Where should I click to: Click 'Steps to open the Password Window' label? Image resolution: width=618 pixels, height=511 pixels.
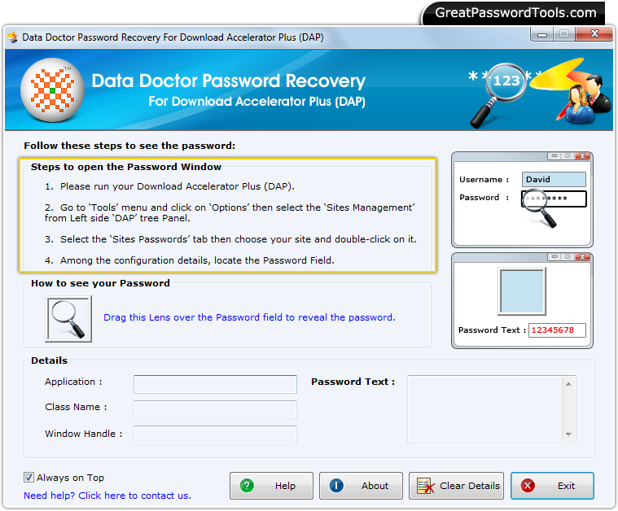pyautogui.click(x=126, y=167)
